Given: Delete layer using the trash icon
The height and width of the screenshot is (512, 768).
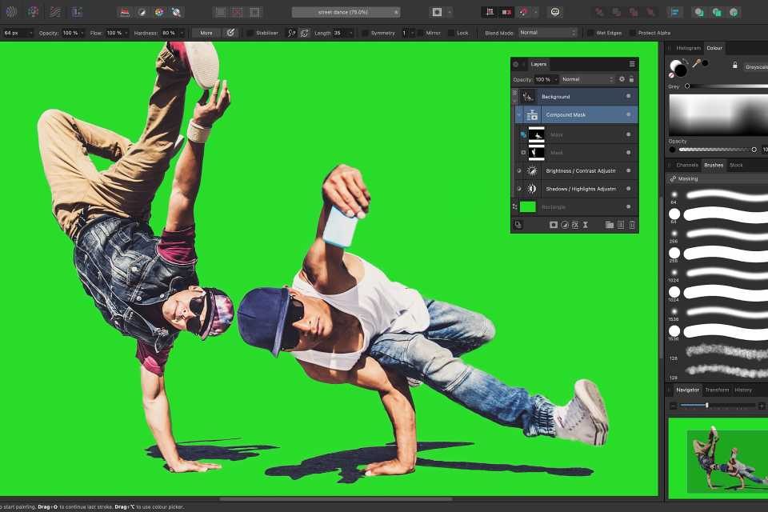Looking at the screenshot, I should coord(631,226).
